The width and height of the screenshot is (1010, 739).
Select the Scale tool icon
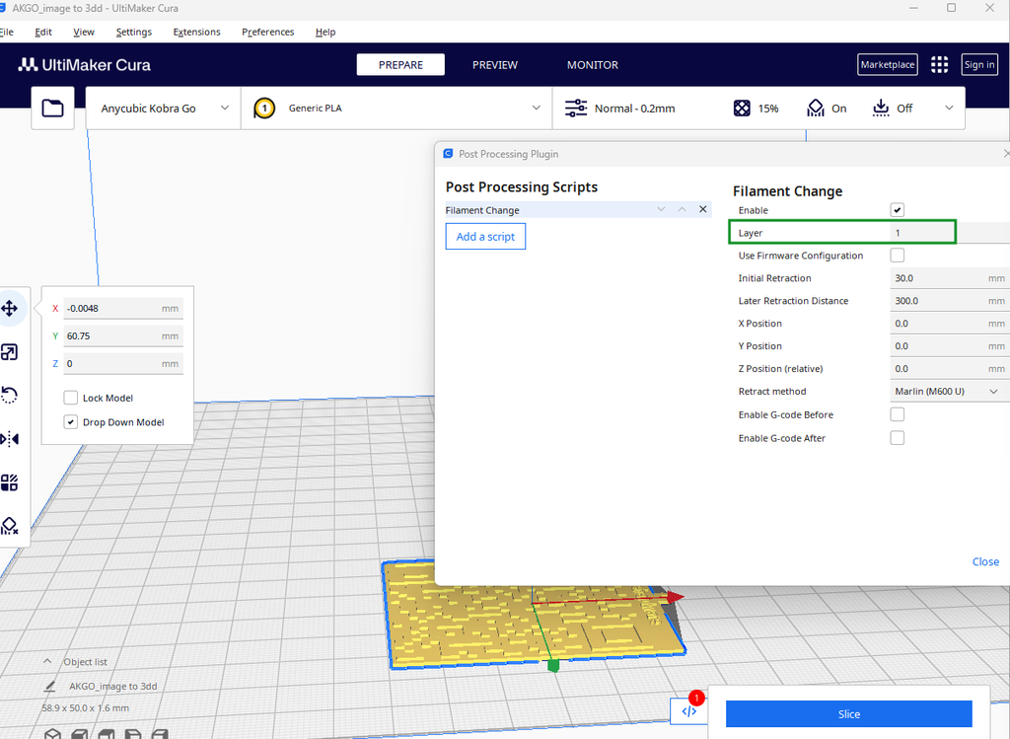click(10, 352)
